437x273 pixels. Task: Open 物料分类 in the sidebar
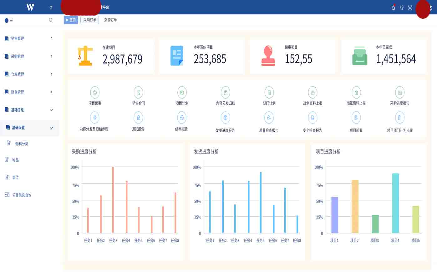[x=22, y=144]
